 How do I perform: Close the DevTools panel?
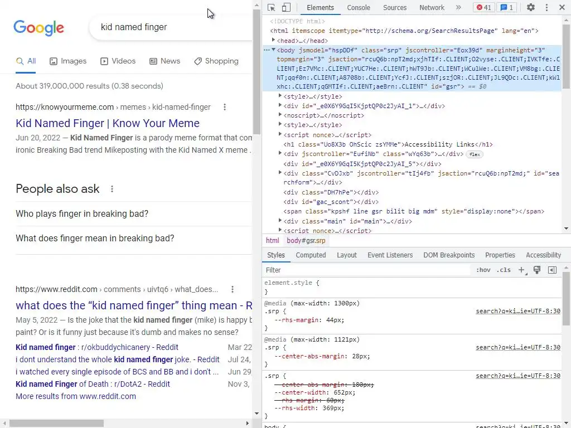click(x=562, y=7)
